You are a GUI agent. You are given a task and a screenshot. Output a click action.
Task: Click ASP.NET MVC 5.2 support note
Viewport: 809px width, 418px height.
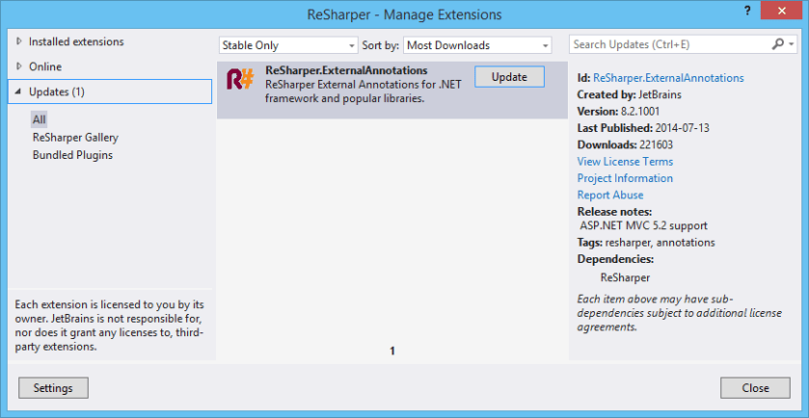(x=644, y=225)
